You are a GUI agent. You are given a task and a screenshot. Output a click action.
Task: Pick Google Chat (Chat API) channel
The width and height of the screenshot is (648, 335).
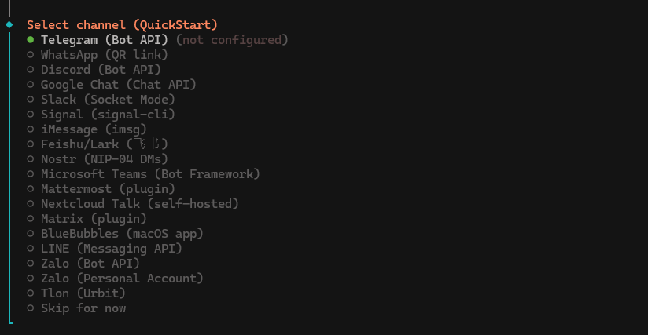pyautogui.click(x=118, y=85)
